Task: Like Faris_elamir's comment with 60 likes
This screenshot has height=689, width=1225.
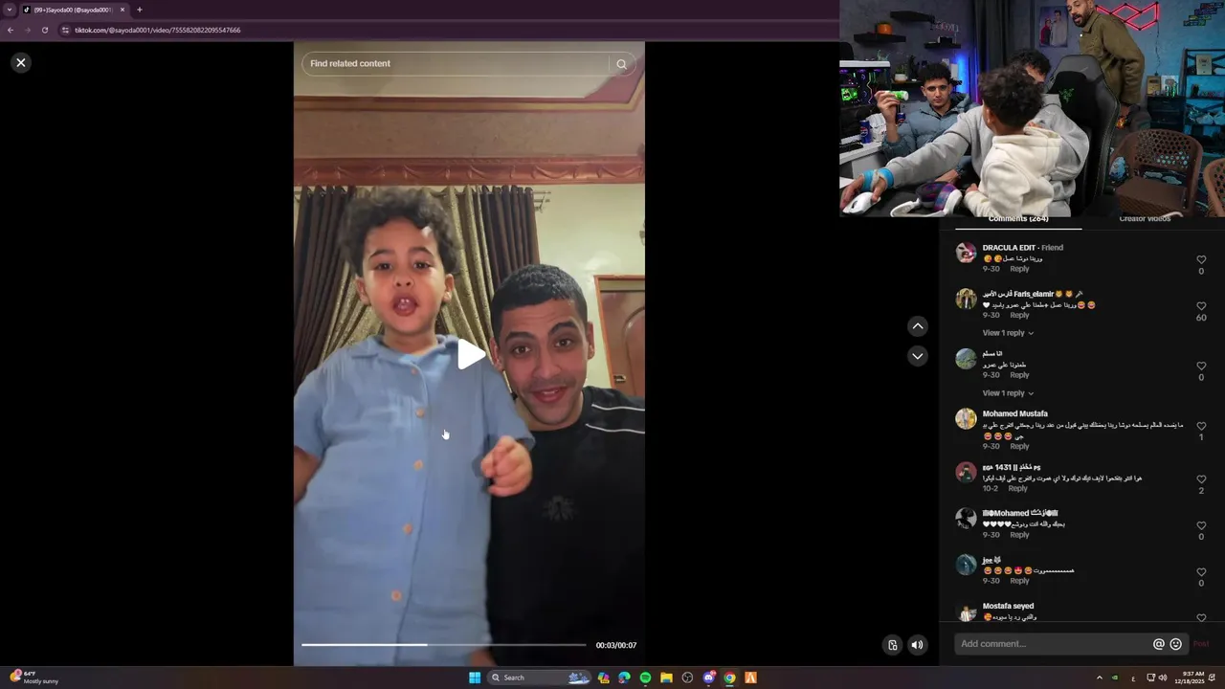Action: pyautogui.click(x=1201, y=306)
